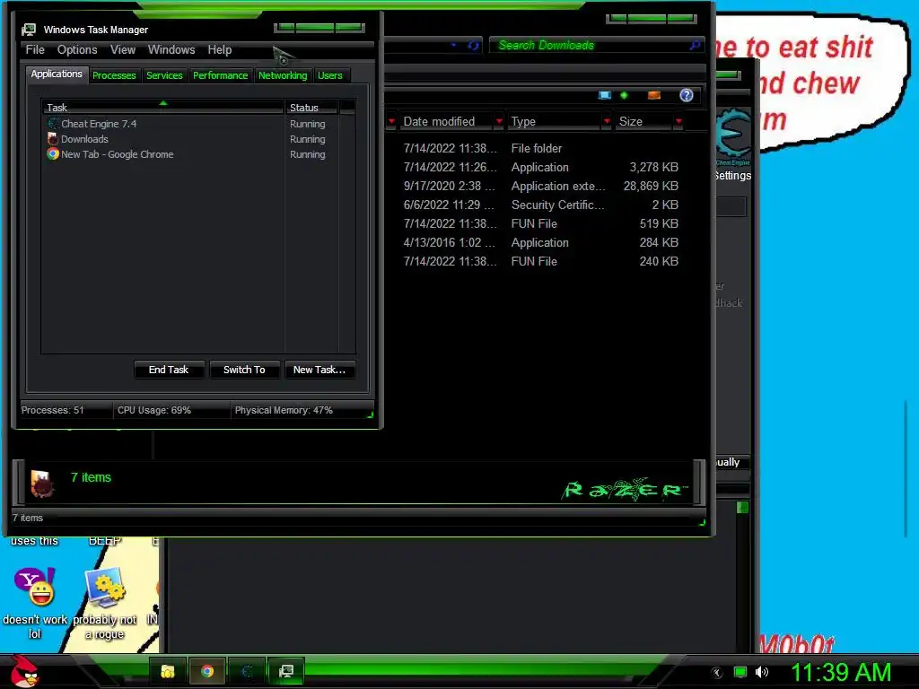Open the volume speaker tray icon
This screenshot has height=689, width=919.
tap(762, 672)
